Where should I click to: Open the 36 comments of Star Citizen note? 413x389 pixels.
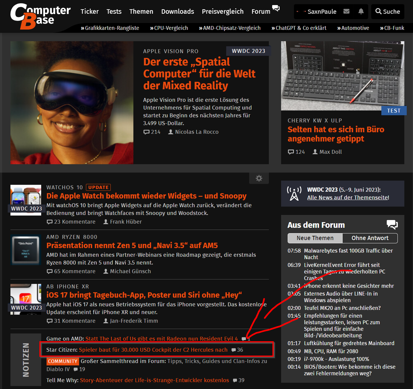pyautogui.click(x=238, y=350)
